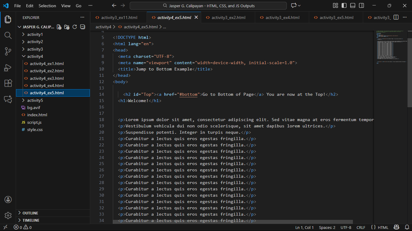Expand the OUTLINE section
Viewport: 412px width, 231px height.
pos(30,213)
